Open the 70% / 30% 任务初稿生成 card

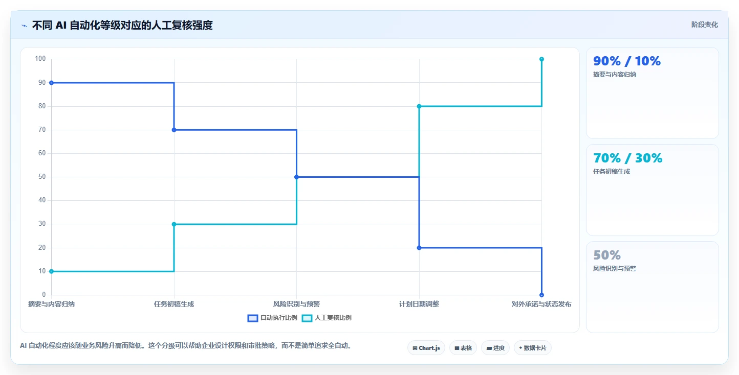[652, 190]
